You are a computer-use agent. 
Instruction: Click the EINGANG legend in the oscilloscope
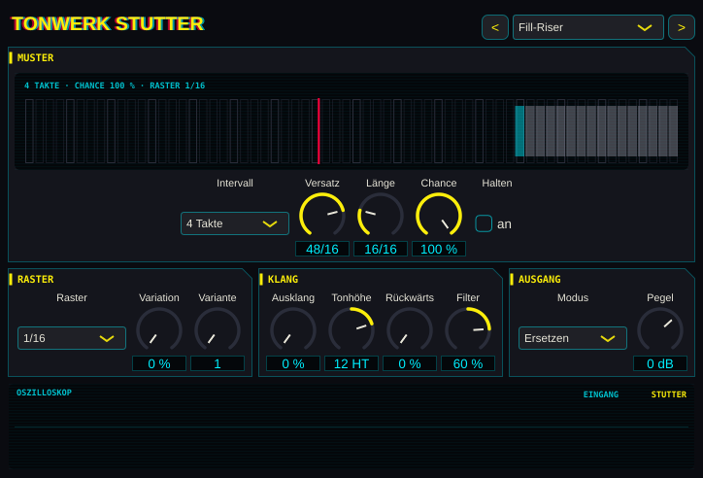(x=601, y=394)
